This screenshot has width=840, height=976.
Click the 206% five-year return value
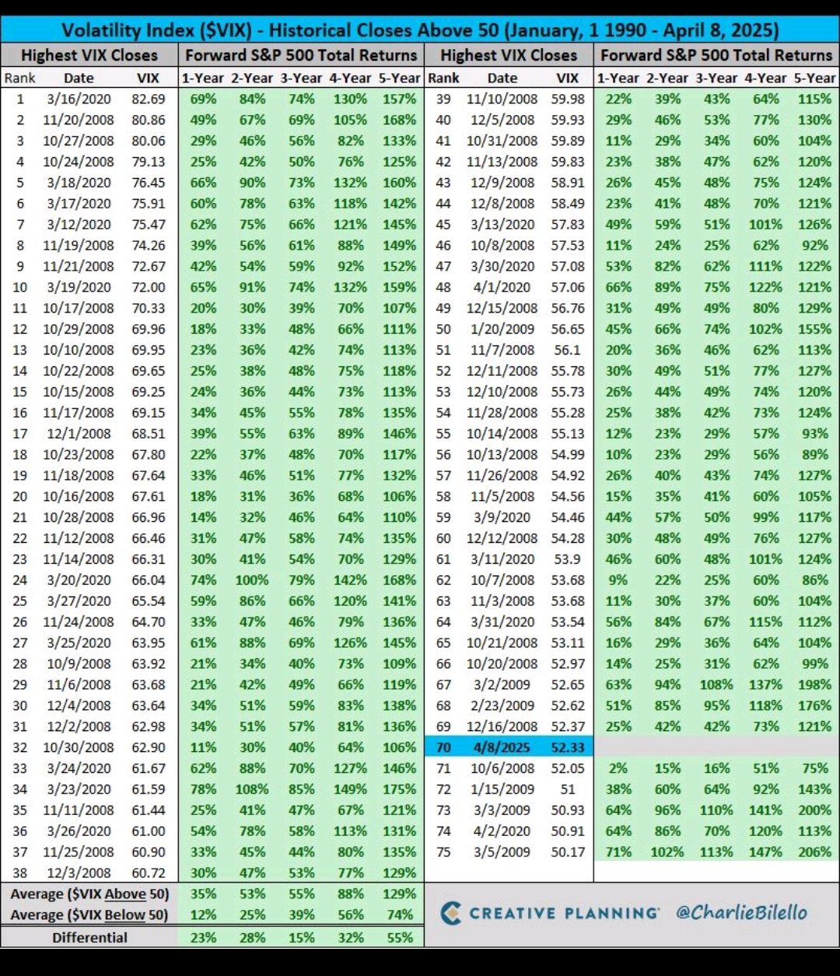pyautogui.click(x=814, y=852)
